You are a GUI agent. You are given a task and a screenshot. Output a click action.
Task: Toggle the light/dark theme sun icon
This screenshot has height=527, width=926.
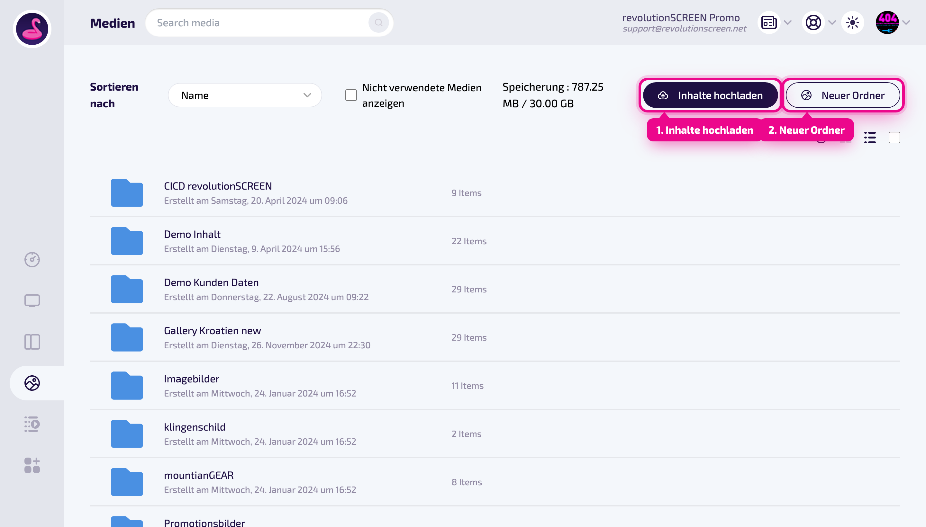point(852,22)
